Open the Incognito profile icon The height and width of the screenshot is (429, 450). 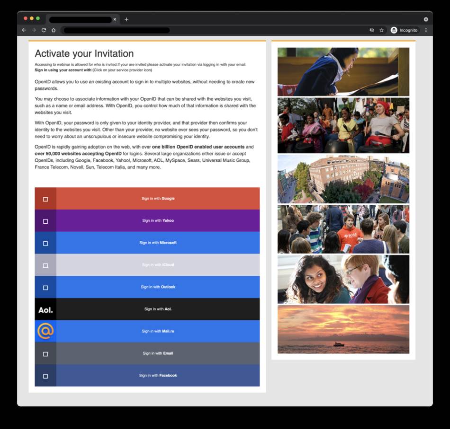[x=394, y=30]
